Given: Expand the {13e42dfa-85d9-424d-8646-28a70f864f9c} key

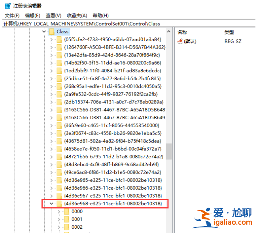Looking at the screenshot, I should (x=51, y=55).
